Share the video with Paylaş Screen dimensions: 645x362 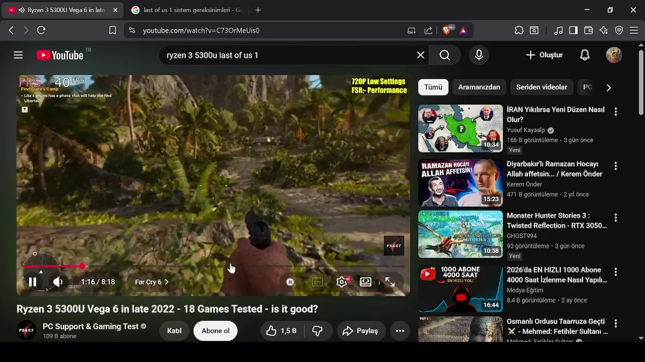[360, 331]
